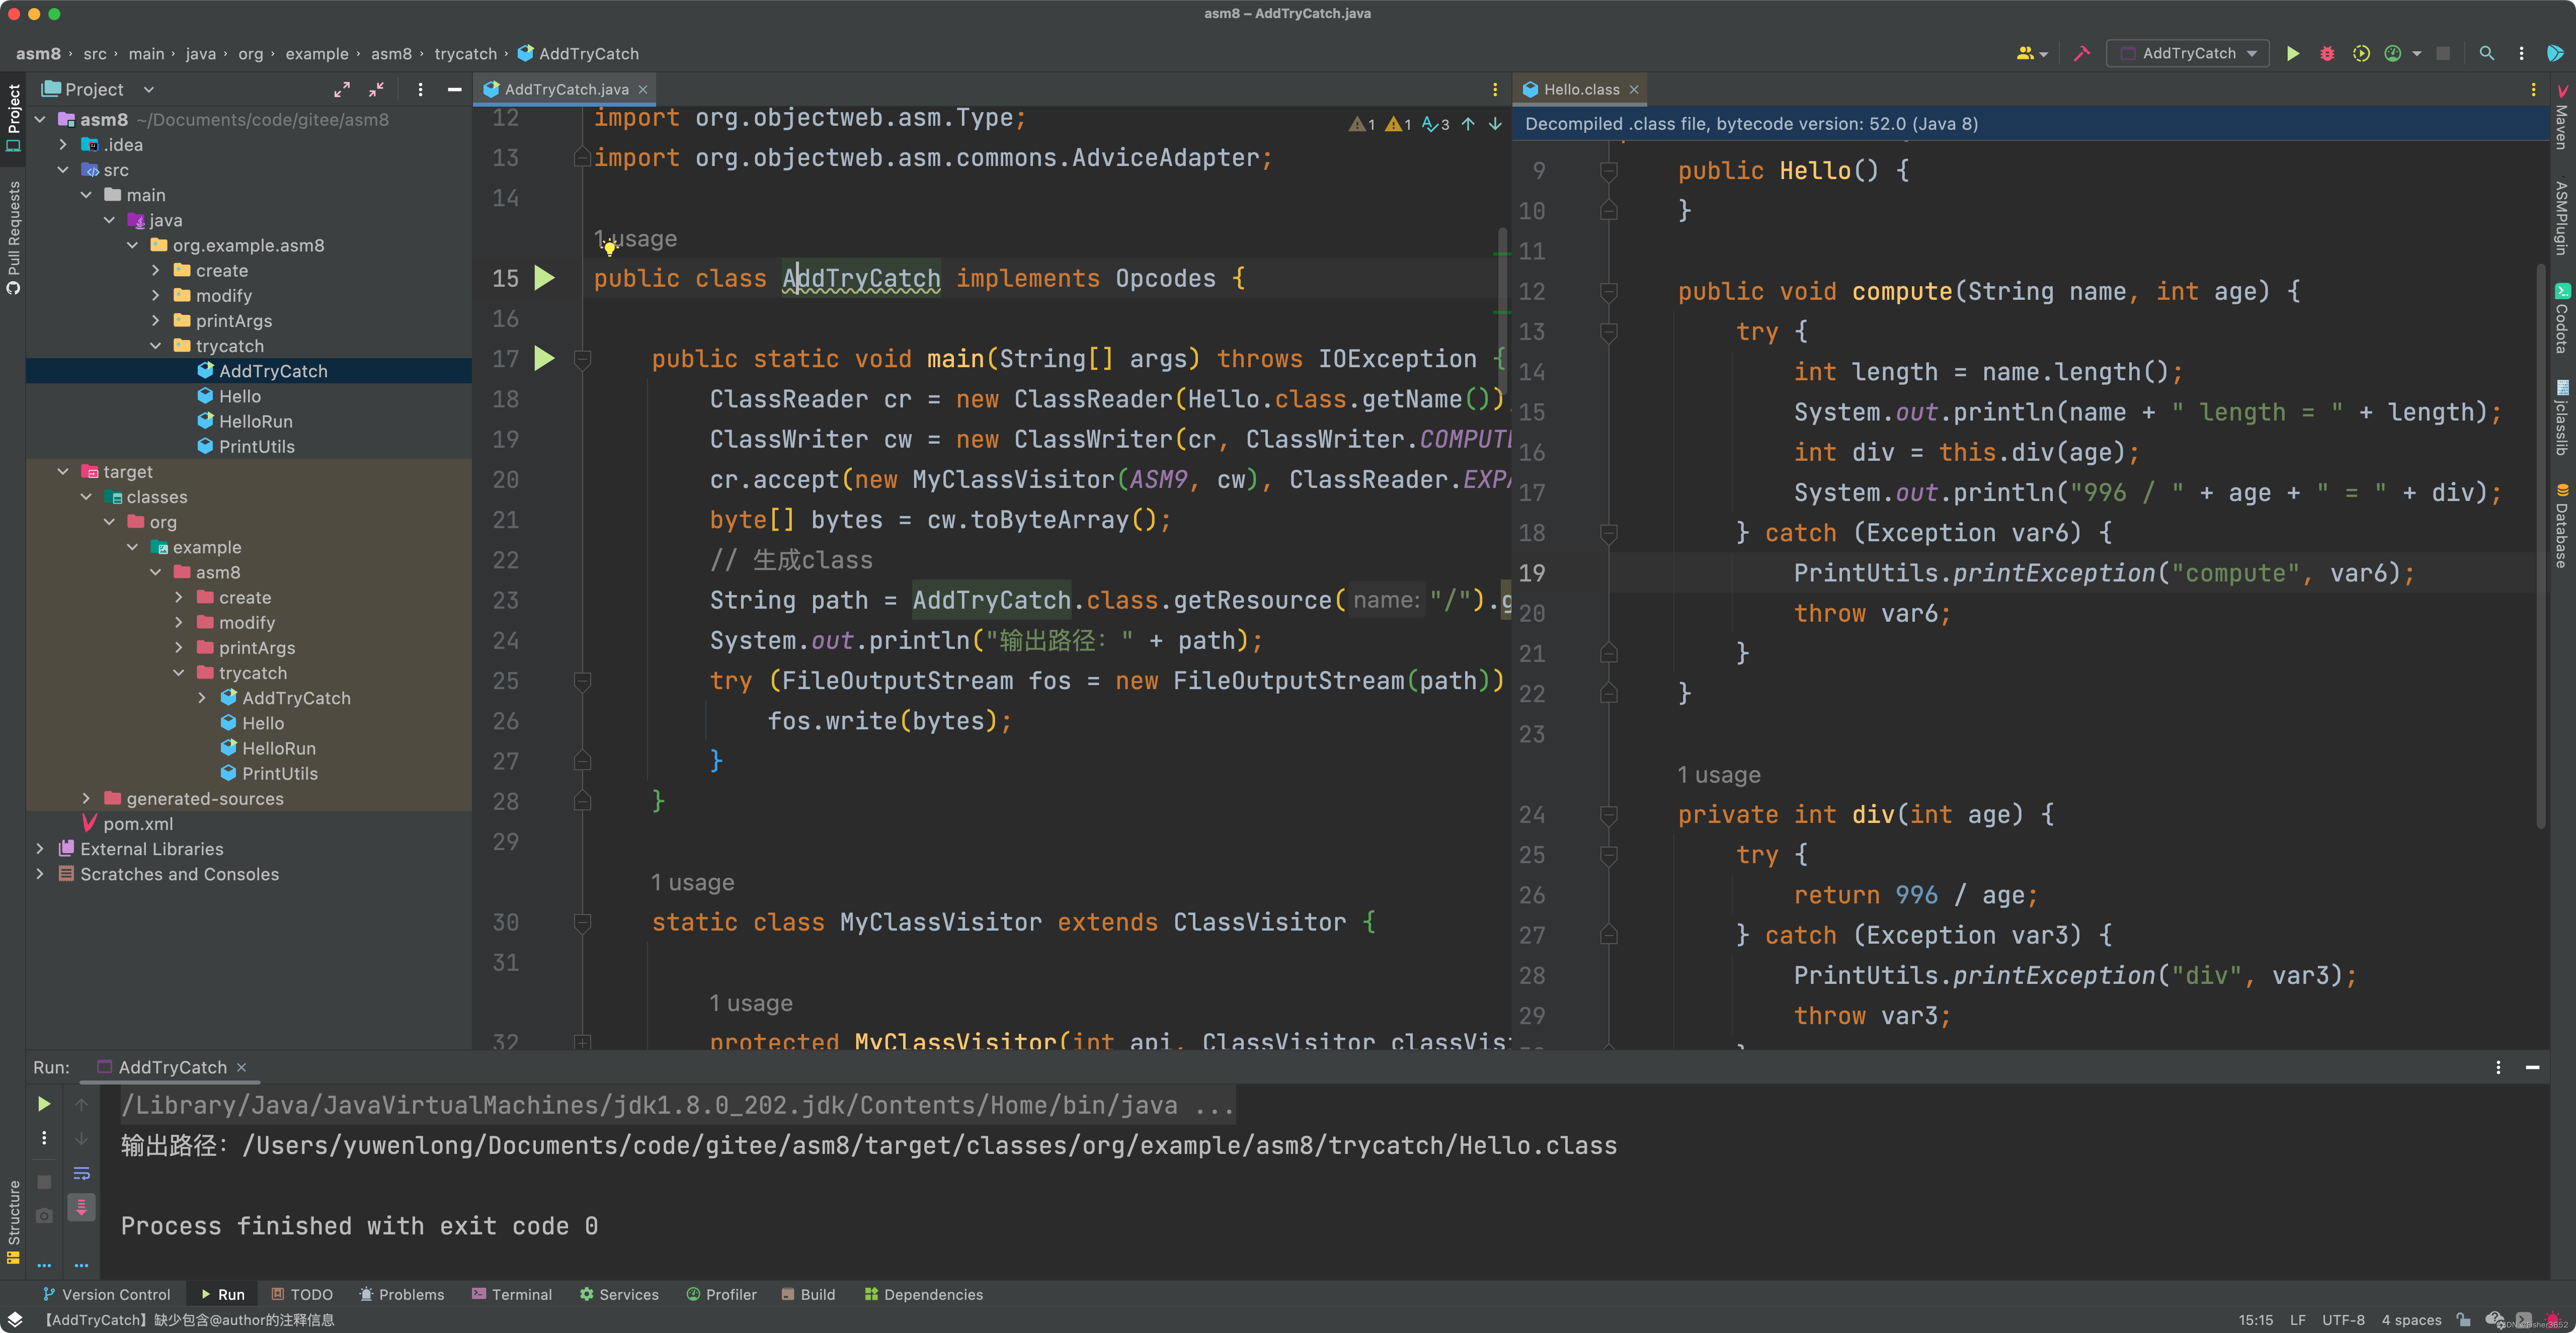Rerun AddTryCatch in Run panel
Image resolution: width=2576 pixels, height=1333 pixels.
coord(44,1104)
